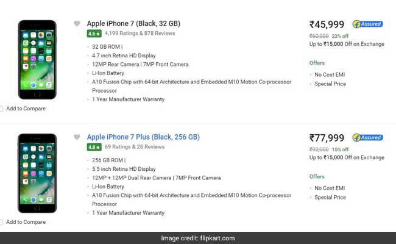Tick Add to Compare for iPhone 7
This screenshot has width=396, height=244.
coord(2,109)
